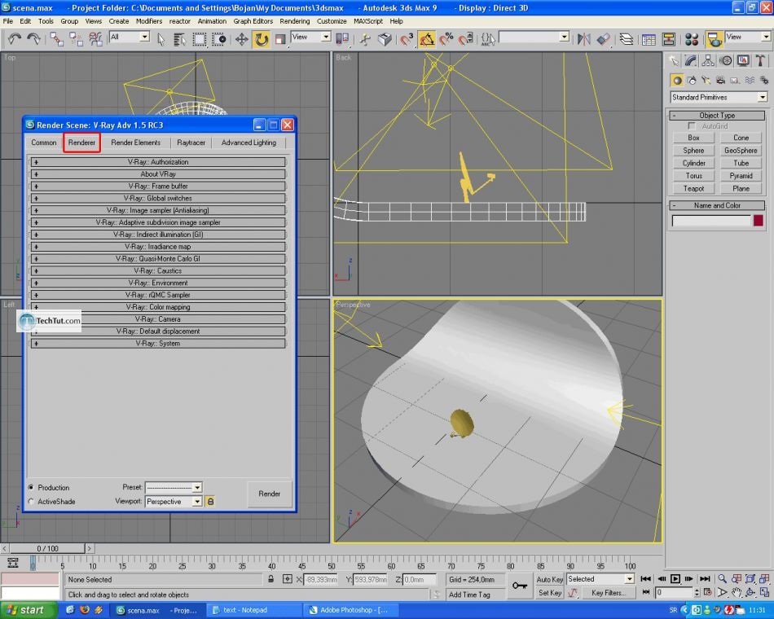Toggle 3D Snaps tool
Image resolution: width=774 pixels, height=619 pixels.
[x=407, y=39]
